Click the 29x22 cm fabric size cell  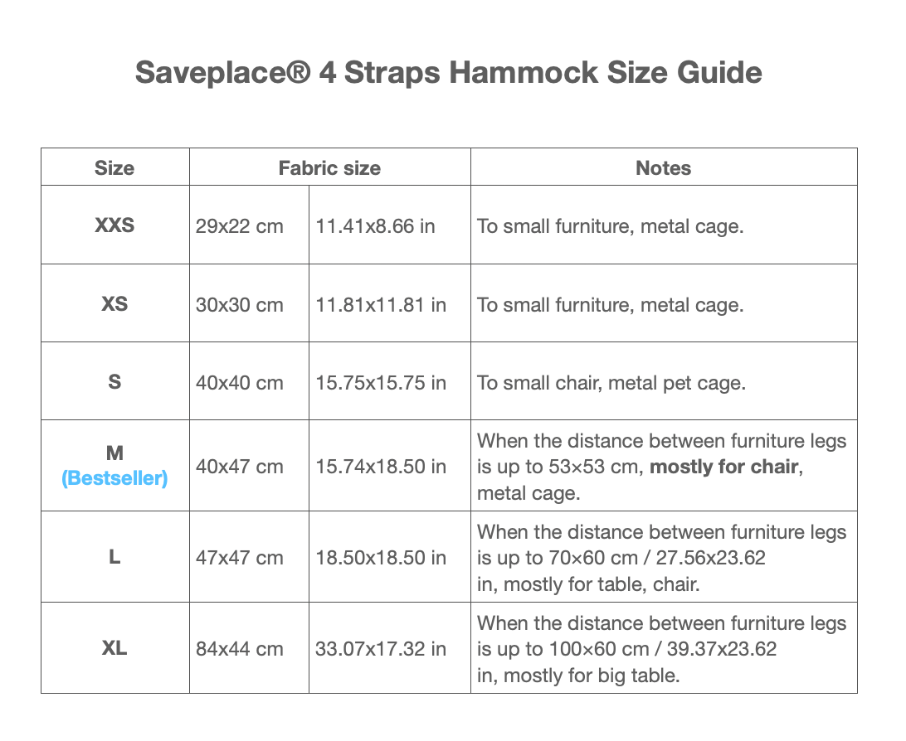[239, 226]
